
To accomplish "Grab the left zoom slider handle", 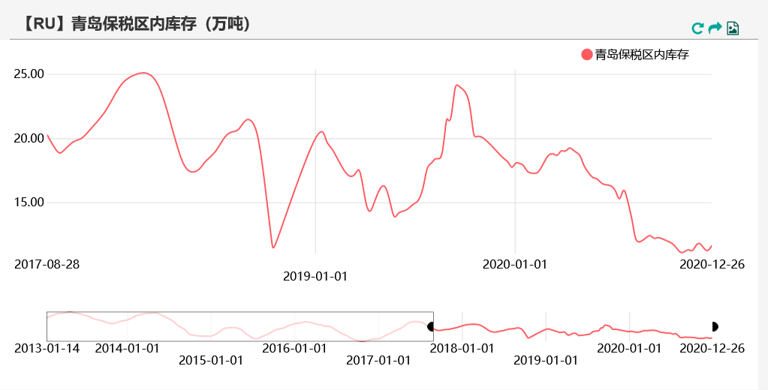I will tap(431, 326).
